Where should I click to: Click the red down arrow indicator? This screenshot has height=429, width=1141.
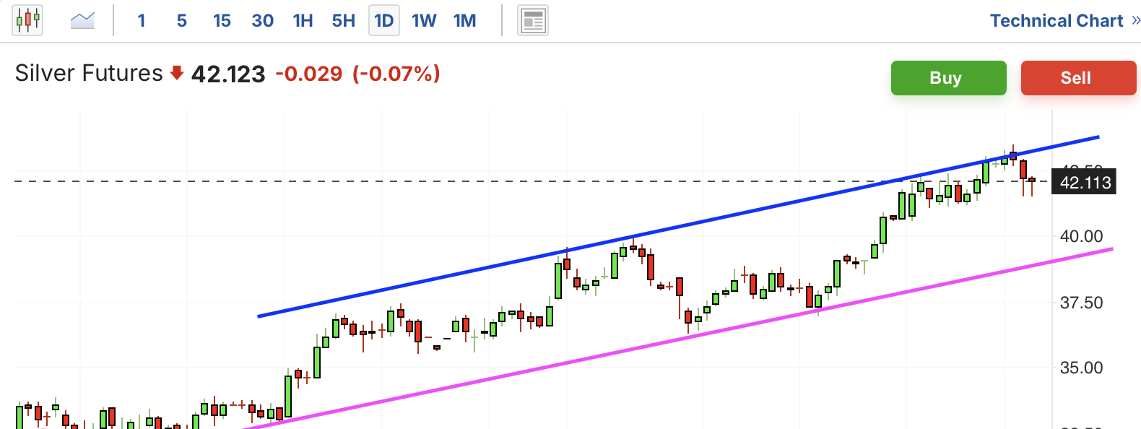point(177,73)
